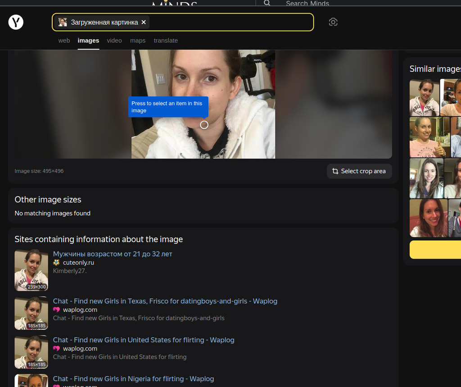Image resolution: width=461 pixels, height=387 pixels.
Task: Click the Yandex logo icon
Action: click(16, 22)
